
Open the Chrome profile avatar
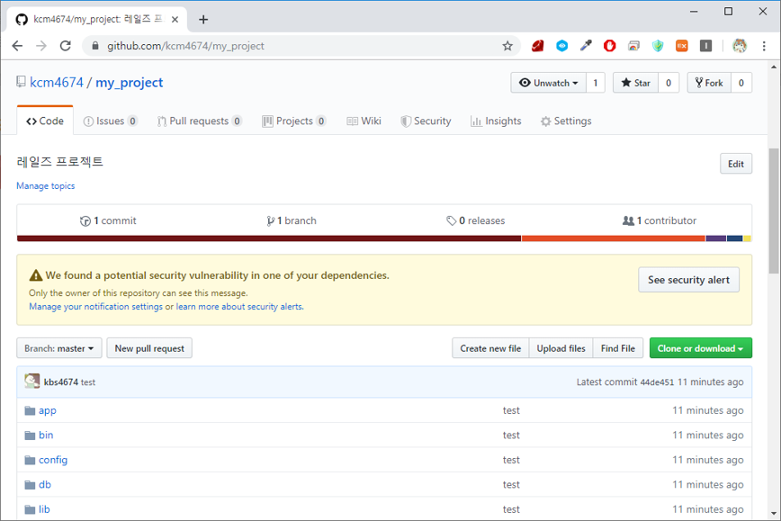pyautogui.click(x=740, y=46)
